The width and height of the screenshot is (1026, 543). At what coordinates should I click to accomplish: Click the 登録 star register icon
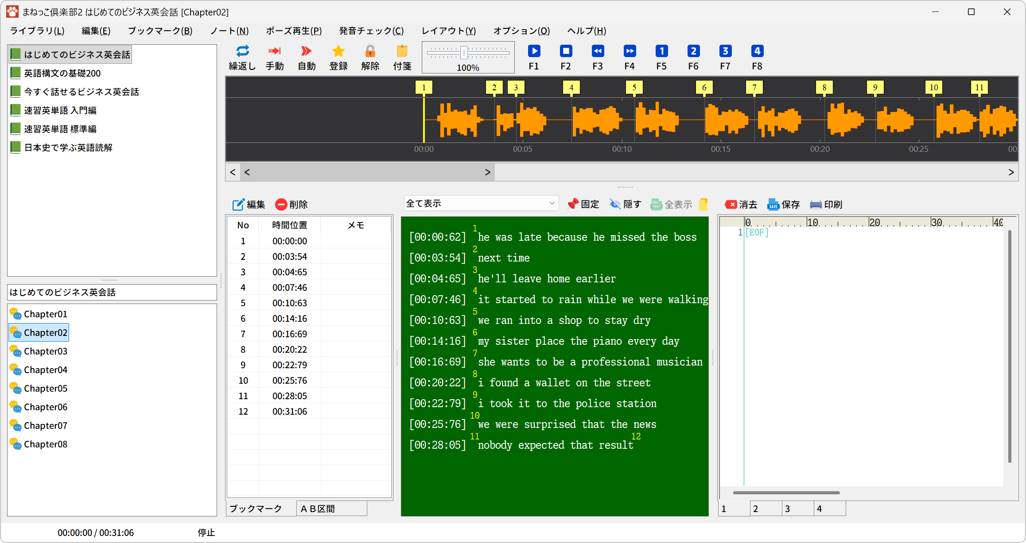point(338,58)
